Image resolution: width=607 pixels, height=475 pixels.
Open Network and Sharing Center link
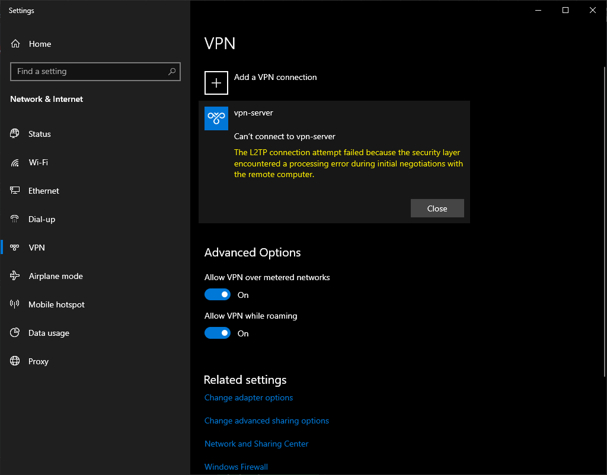[x=256, y=444]
